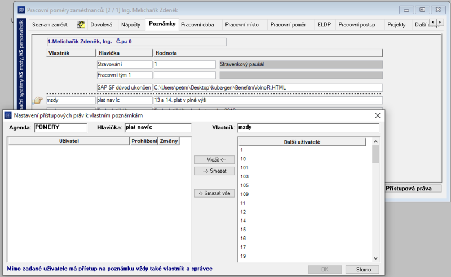Click the Další uživatelé scrollbar thumb
The height and width of the screenshot is (277, 451).
click(x=375, y=154)
